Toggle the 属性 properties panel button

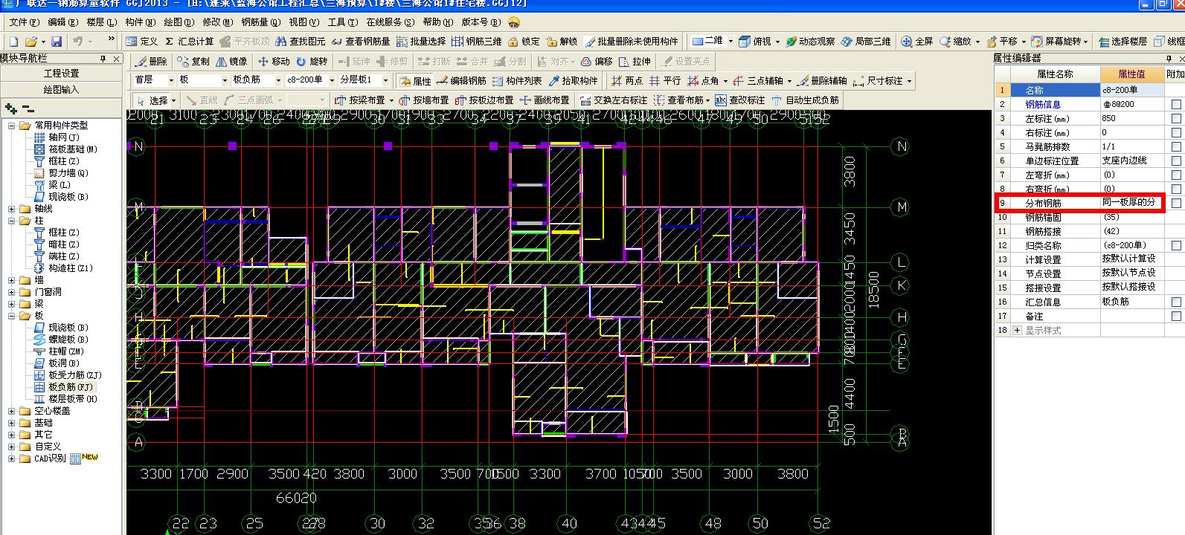(415, 81)
